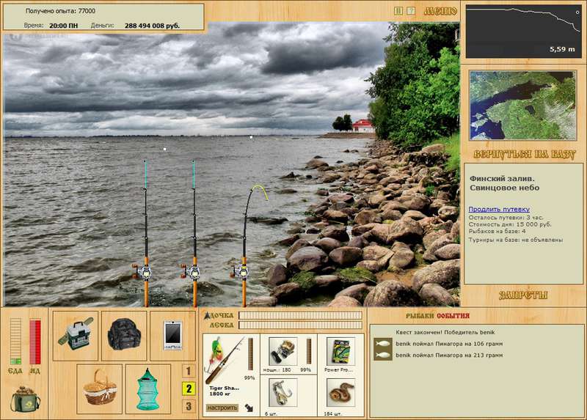Click the Power Pro line spool
The image size is (587, 420).
340,352
